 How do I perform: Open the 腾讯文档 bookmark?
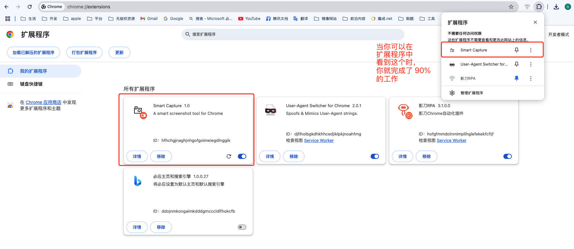277,19
